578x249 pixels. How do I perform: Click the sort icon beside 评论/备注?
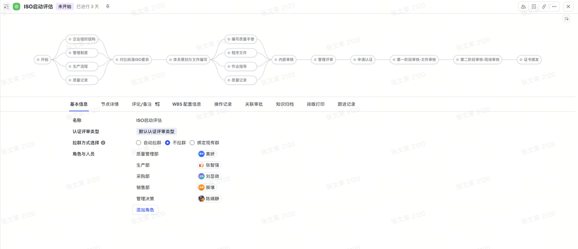157,104
